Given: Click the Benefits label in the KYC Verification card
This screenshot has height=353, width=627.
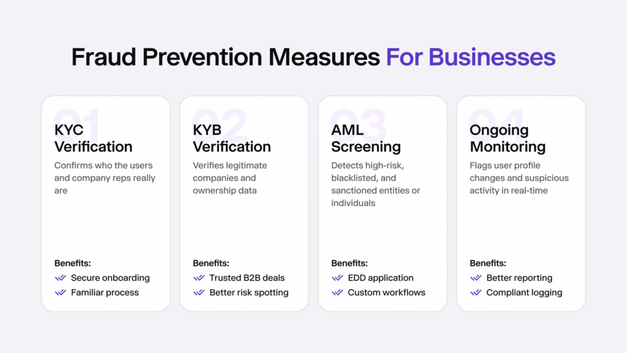Looking at the screenshot, I should pyautogui.click(x=73, y=263).
